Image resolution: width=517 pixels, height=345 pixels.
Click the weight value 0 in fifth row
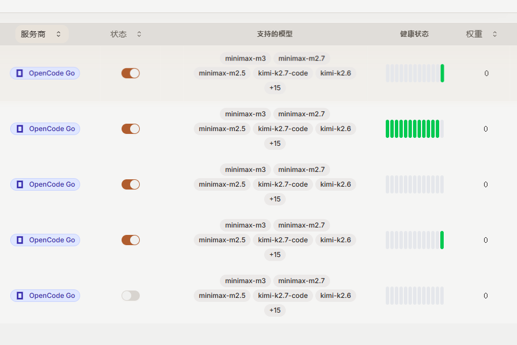point(486,296)
